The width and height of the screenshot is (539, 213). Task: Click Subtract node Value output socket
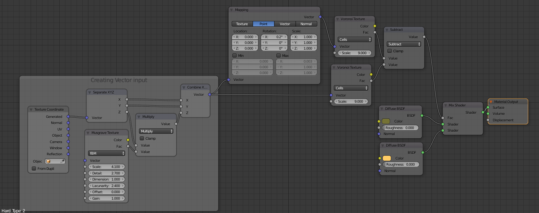424,37
